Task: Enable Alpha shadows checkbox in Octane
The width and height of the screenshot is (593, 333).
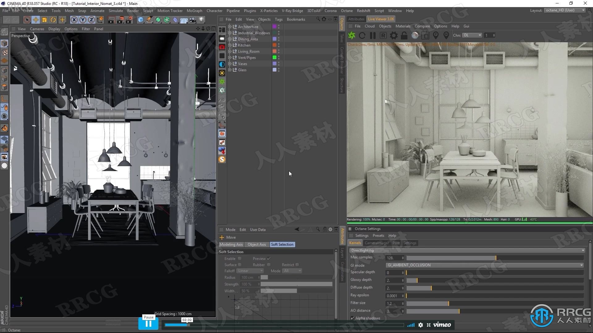Action: coord(352,318)
